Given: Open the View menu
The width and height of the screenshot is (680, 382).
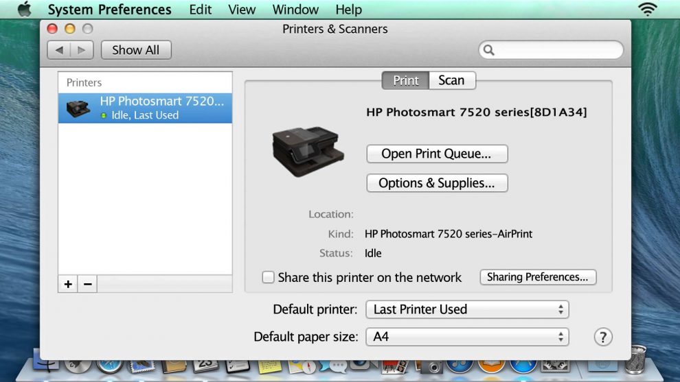Looking at the screenshot, I should coord(242,10).
